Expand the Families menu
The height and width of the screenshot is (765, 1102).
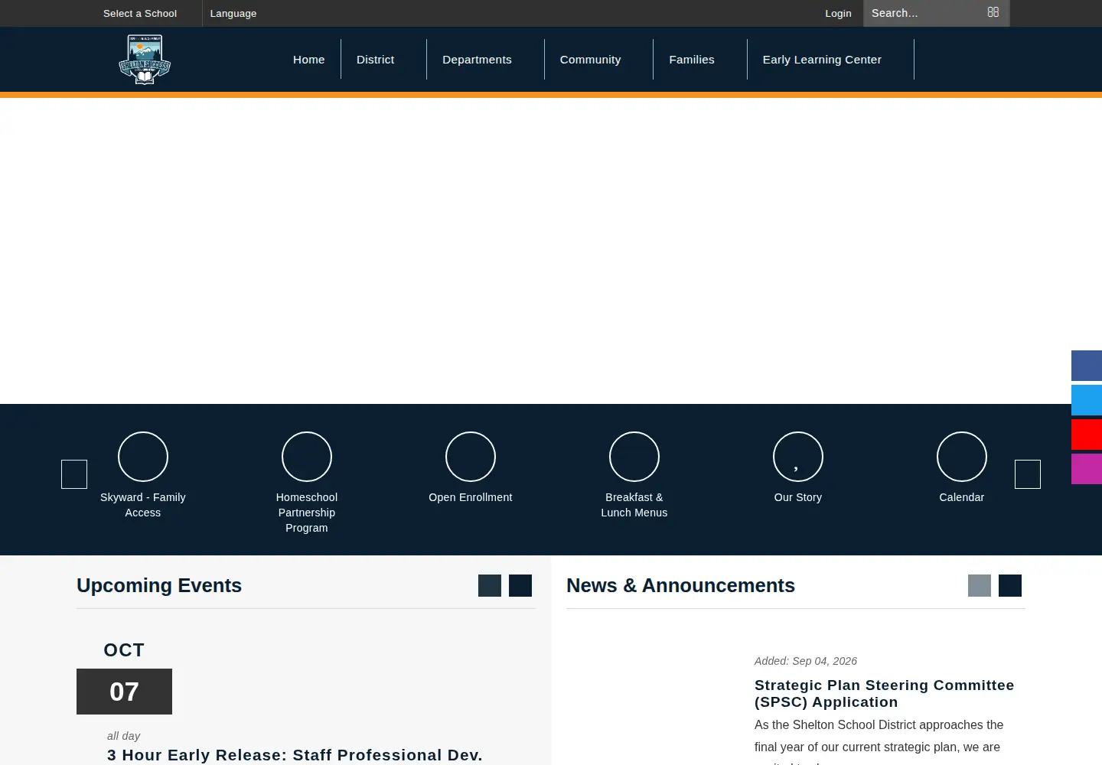tap(692, 60)
